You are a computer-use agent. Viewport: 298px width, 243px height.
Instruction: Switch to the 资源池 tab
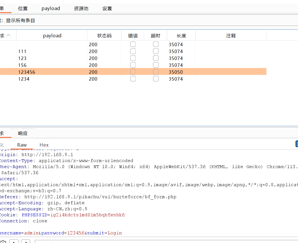click(81, 8)
